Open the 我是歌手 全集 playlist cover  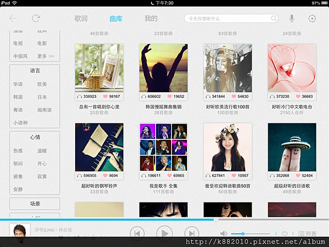pyautogui.click(x=163, y=147)
